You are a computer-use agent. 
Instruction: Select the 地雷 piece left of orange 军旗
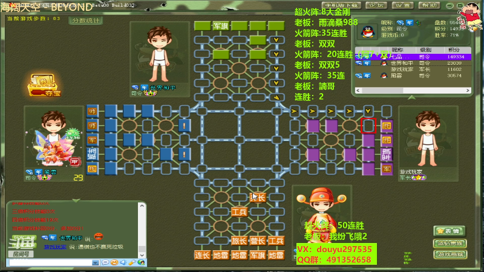[x=239, y=255]
